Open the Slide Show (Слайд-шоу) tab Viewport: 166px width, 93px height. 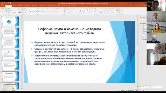click(x=43, y=6)
